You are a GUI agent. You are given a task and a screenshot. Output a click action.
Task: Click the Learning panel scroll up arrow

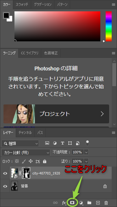pyautogui.click(x=114, y=61)
